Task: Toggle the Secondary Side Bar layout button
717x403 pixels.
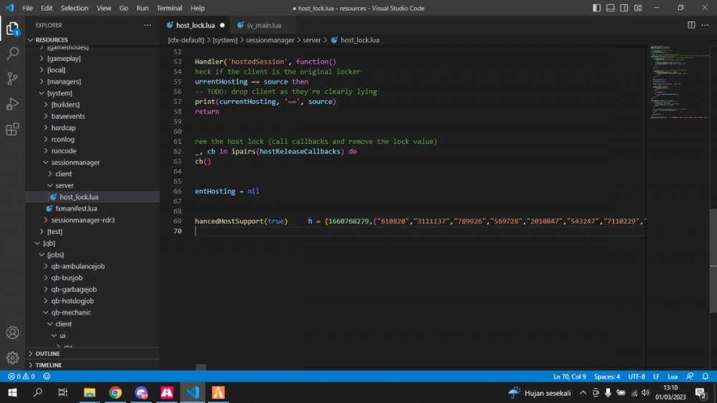Action: [x=623, y=8]
